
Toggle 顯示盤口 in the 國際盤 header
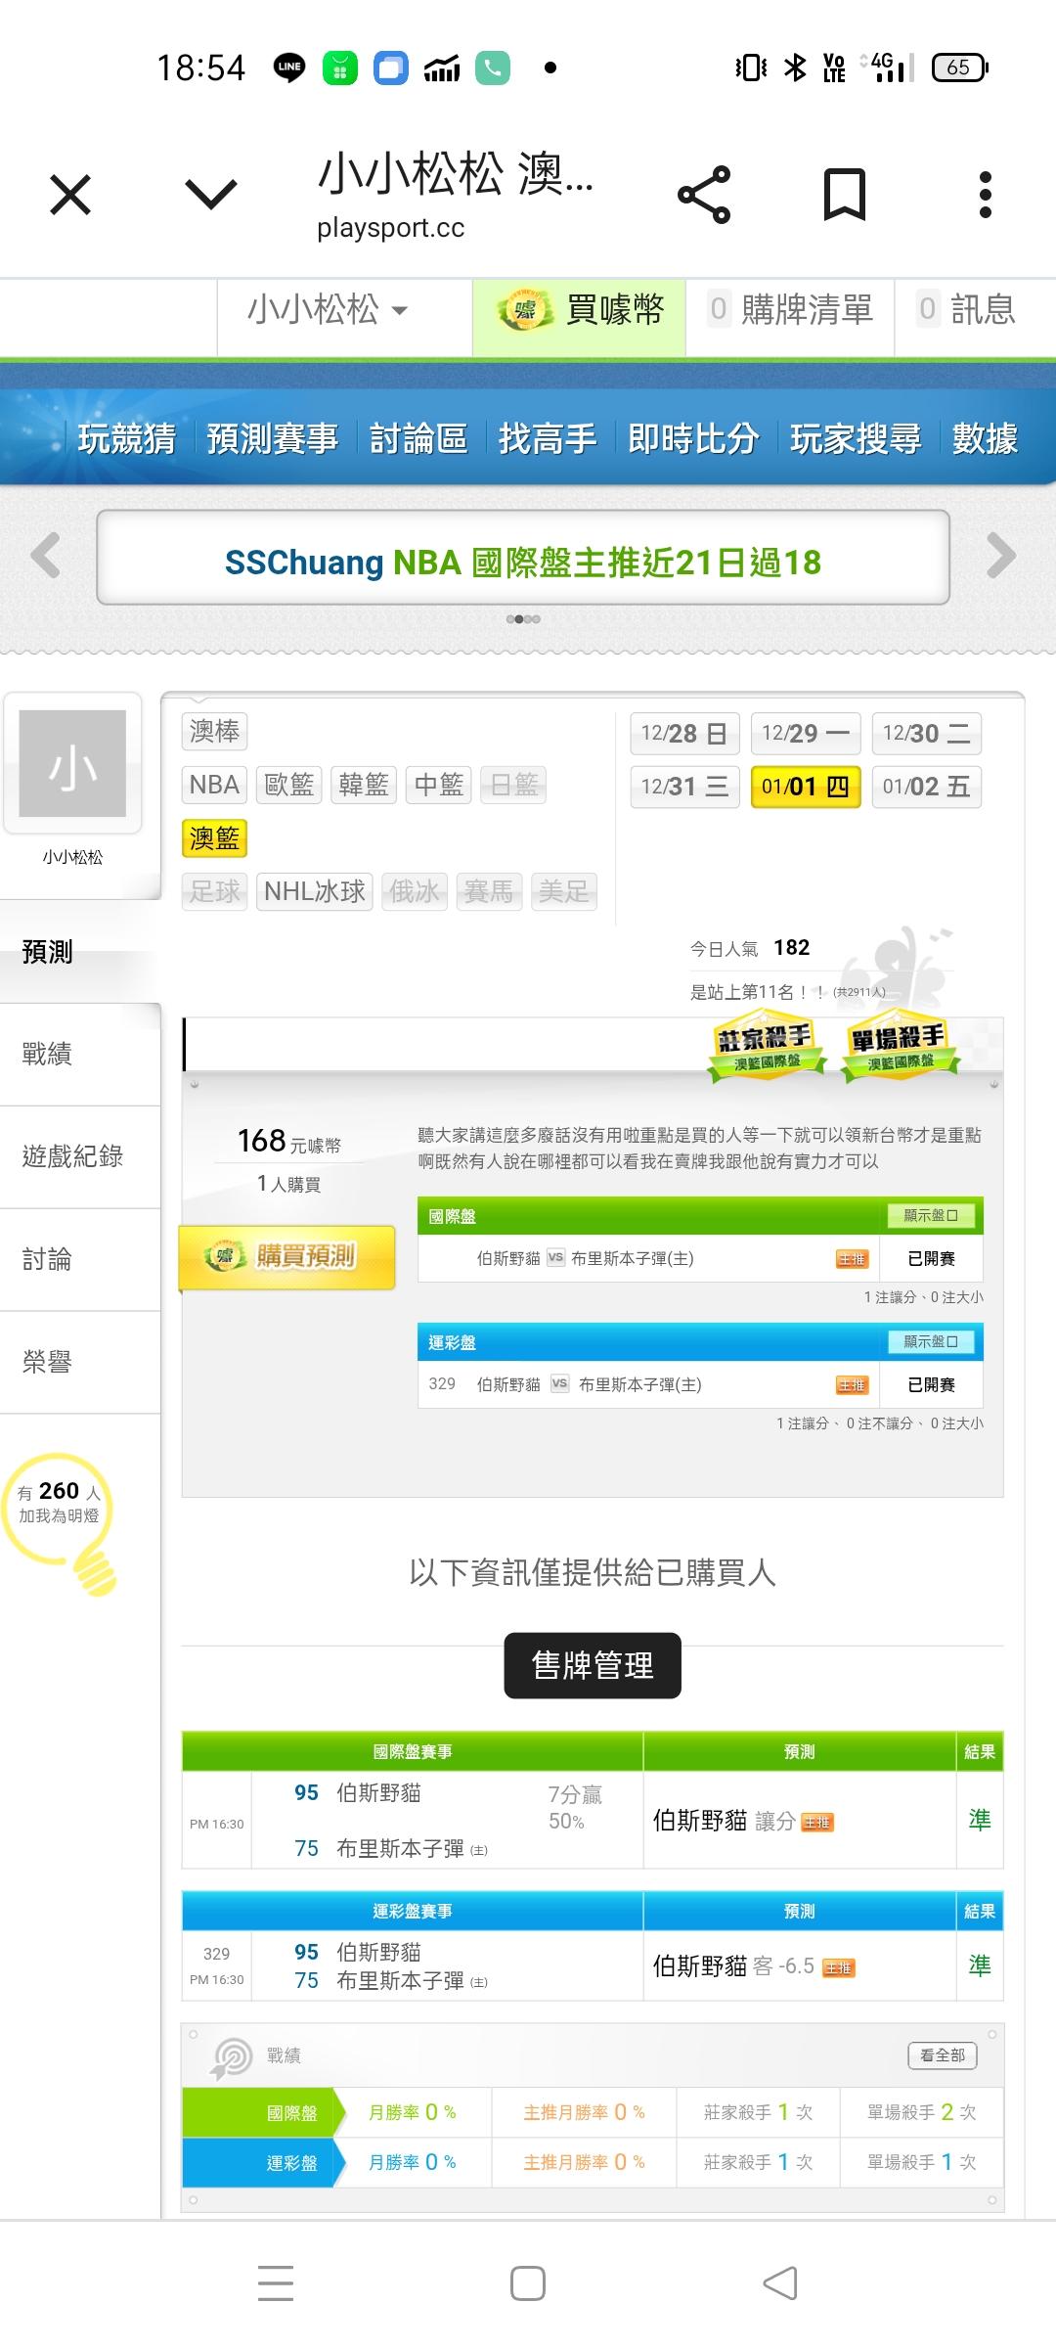(x=930, y=1216)
